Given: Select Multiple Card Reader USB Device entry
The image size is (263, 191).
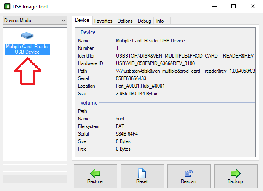Looking at the screenshot, I should pyautogui.click(x=27, y=49).
